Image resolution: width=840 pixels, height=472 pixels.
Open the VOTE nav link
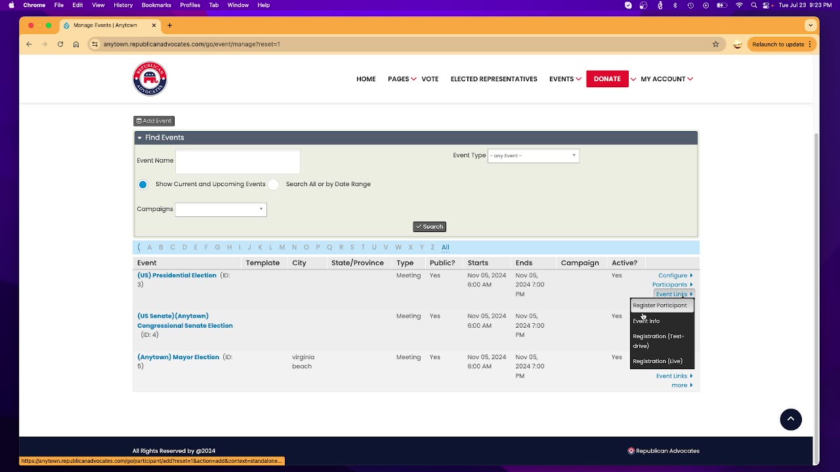430,79
